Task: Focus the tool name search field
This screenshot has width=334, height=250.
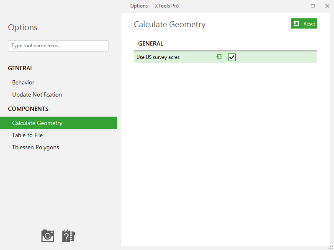Action: pos(58,46)
